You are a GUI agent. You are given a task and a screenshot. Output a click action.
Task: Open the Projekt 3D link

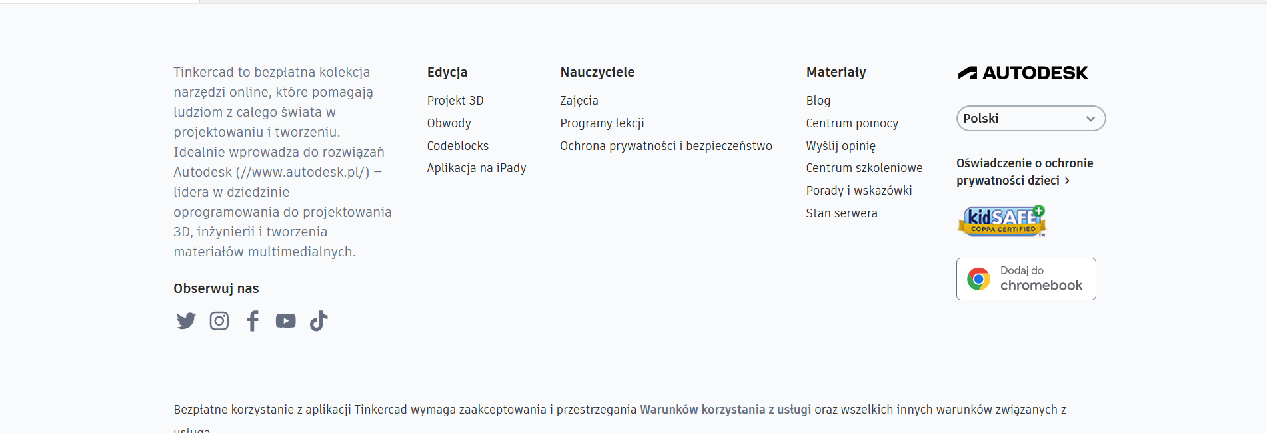coord(455,101)
